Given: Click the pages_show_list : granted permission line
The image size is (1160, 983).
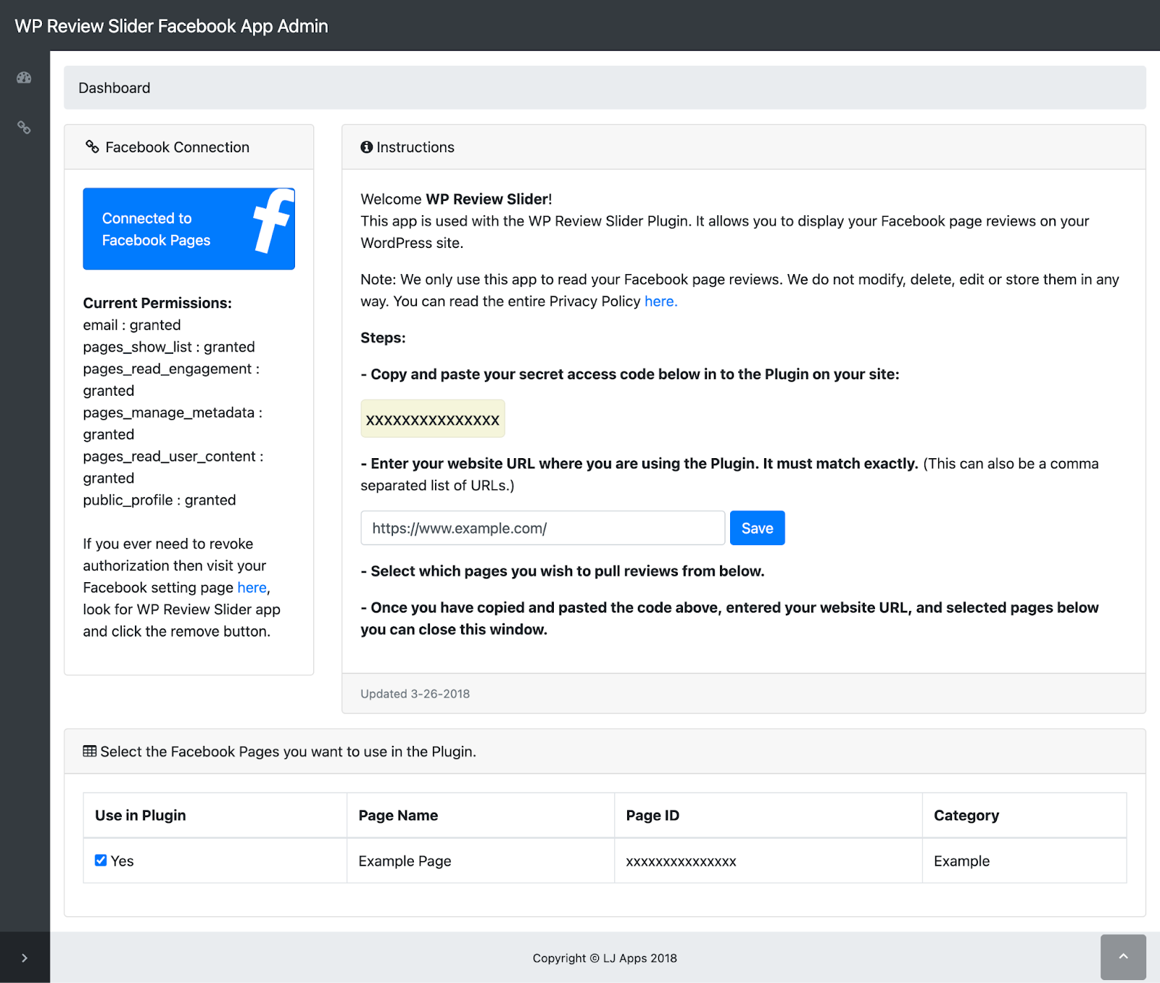Looking at the screenshot, I should [169, 347].
